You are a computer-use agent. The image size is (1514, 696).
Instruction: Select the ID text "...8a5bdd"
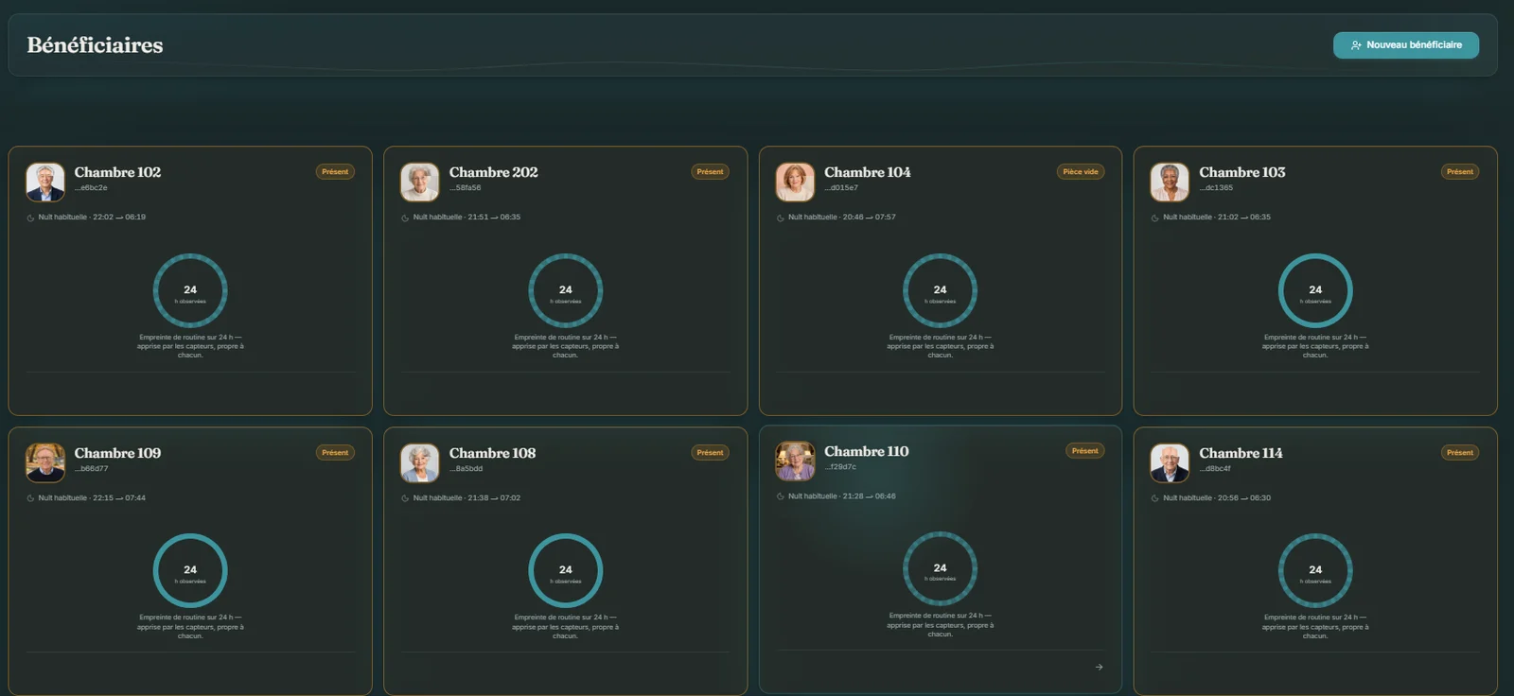click(467, 469)
